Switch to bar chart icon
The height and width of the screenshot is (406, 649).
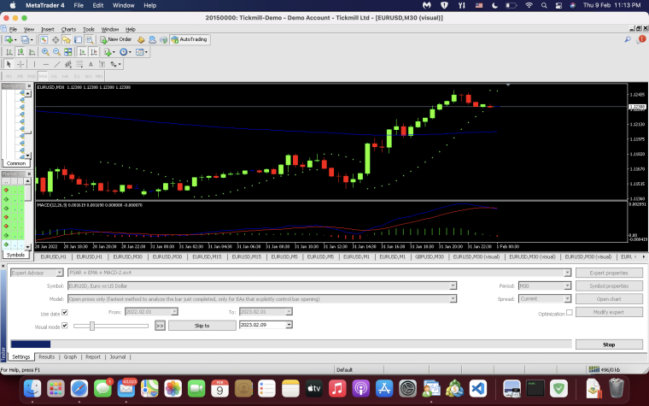pos(9,52)
